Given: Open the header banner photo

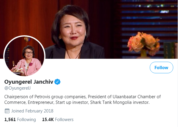Looking at the screenshot, I should 89,29.
